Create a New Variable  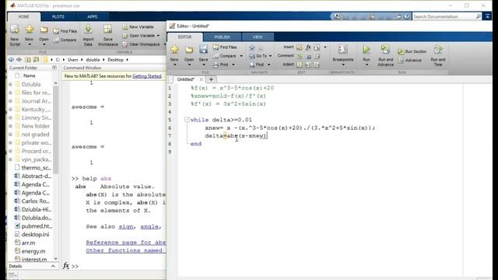coord(138,27)
